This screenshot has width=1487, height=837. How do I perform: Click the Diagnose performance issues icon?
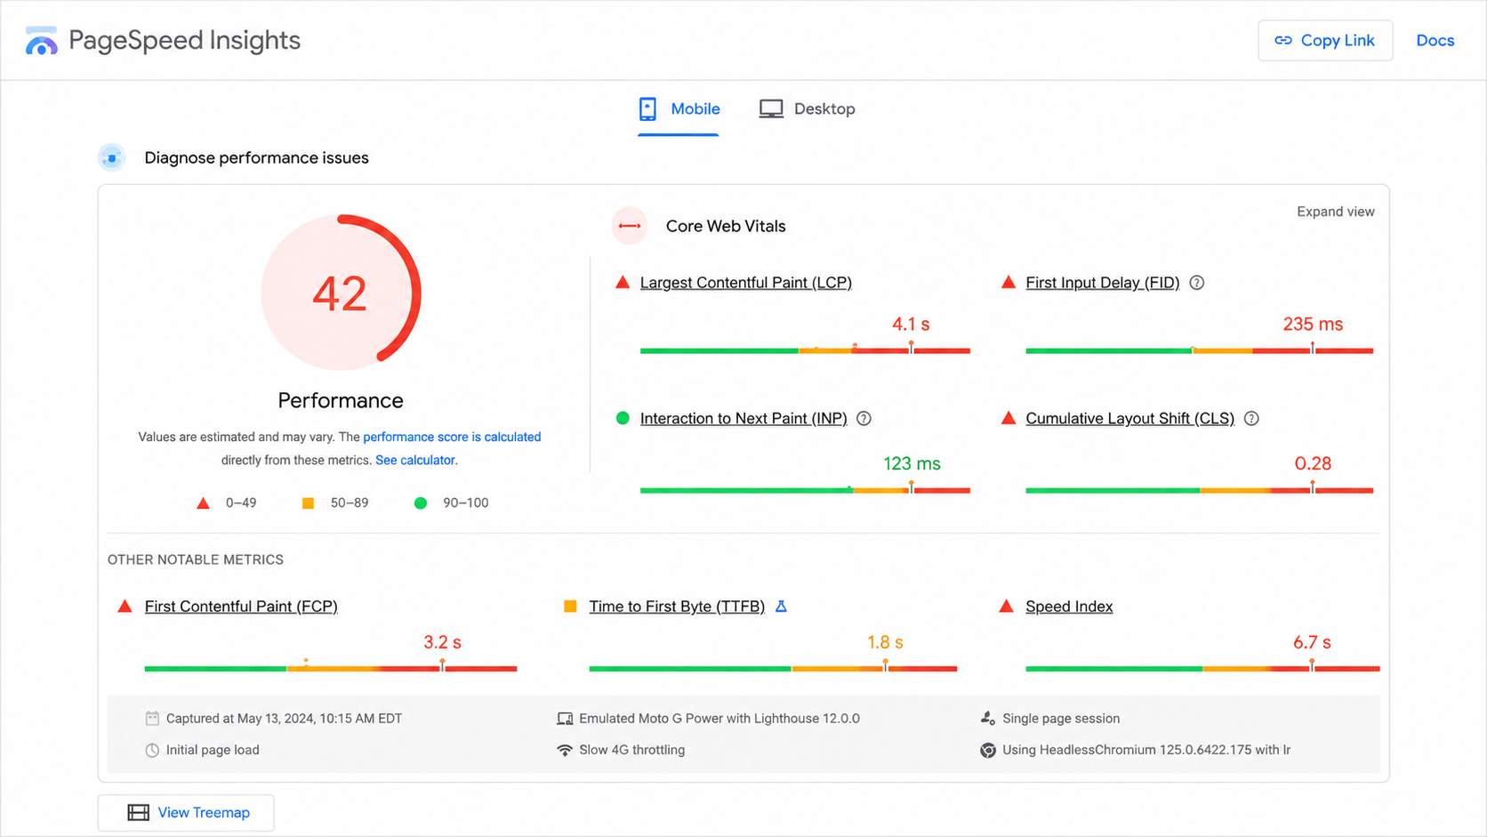click(112, 157)
